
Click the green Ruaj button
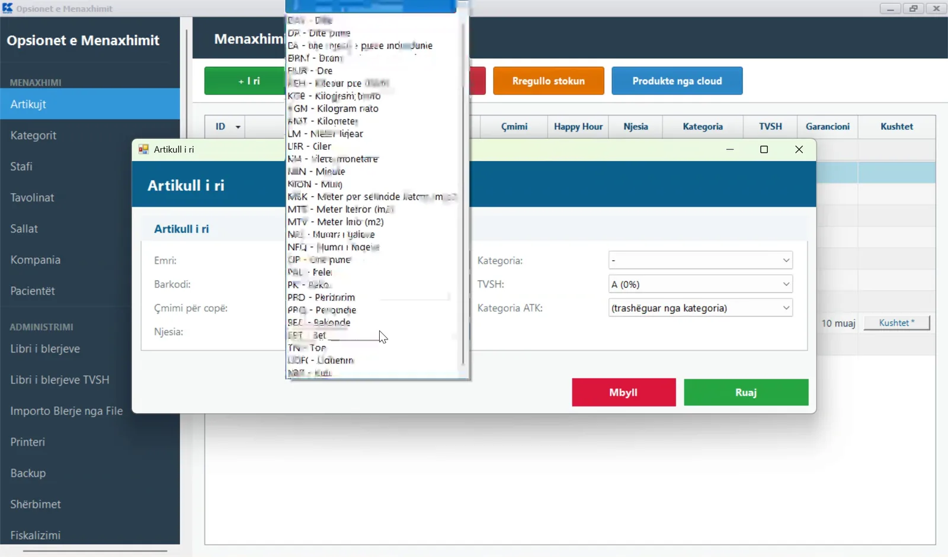pyautogui.click(x=746, y=392)
